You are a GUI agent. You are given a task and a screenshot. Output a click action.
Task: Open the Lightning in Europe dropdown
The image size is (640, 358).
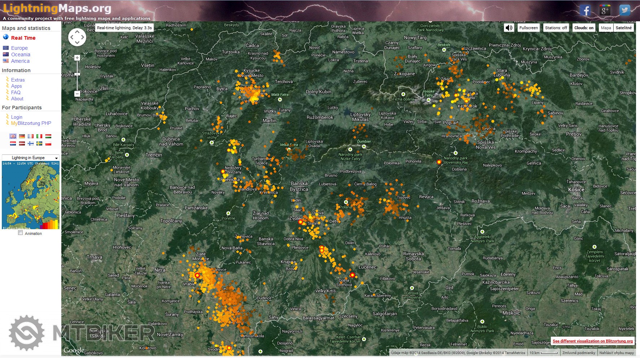click(30, 158)
